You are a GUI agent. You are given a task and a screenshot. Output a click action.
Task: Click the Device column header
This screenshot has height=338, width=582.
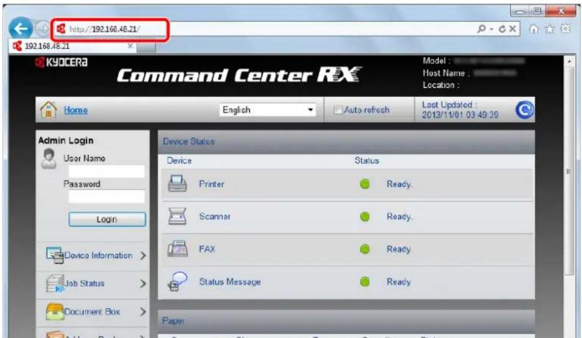pyautogui.click(x=179, y=161)
